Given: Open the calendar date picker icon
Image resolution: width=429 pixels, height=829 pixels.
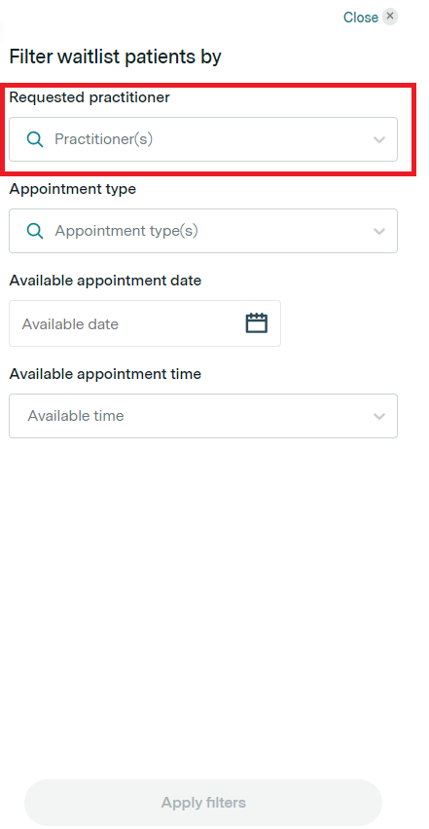Looking at the screenshot, I should tap(257, 323).
